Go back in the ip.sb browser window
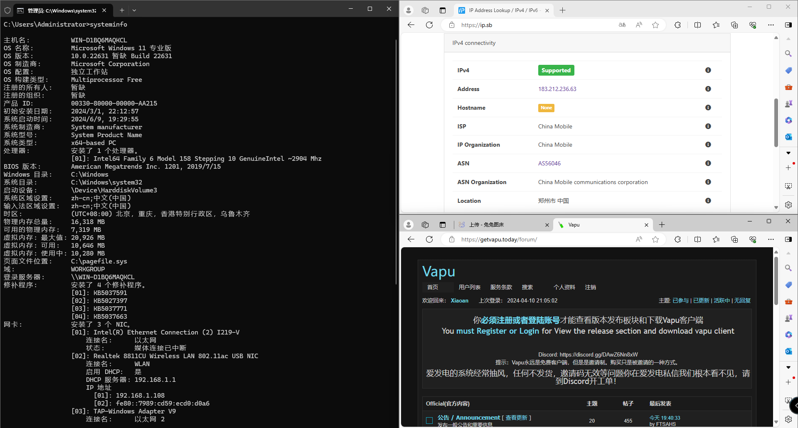Screen dimensions: 798x428 (411, 25)
